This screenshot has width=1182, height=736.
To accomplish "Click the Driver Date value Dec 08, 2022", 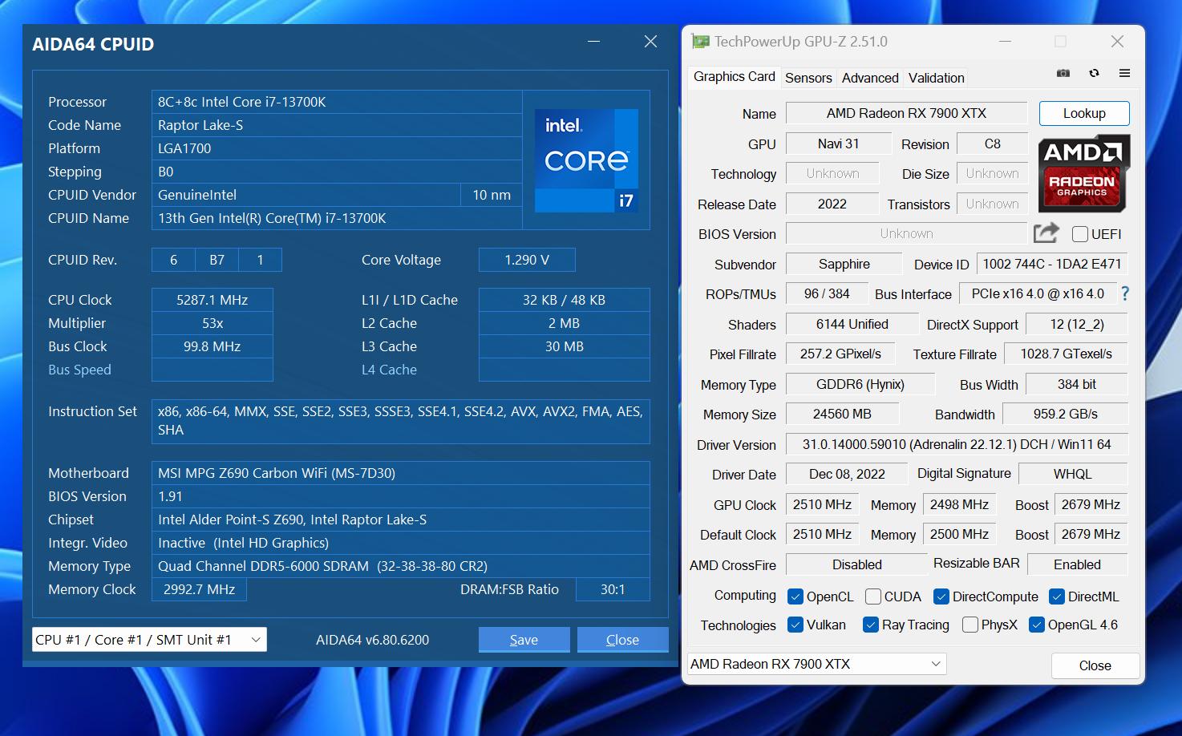I will point(847,474).
